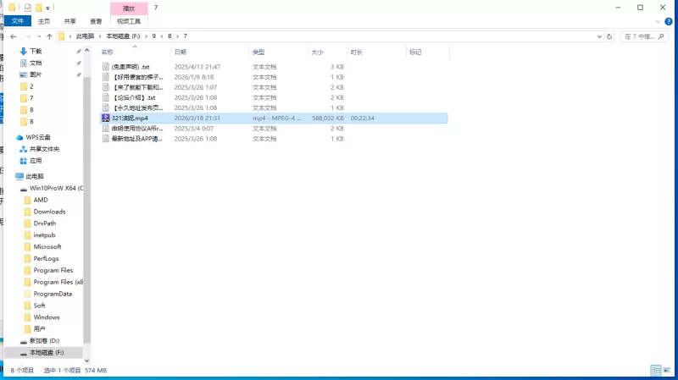This screenshot has width=678, height=380.
Task: Select the Program Files folder in tree
Action: pos(53,270)
